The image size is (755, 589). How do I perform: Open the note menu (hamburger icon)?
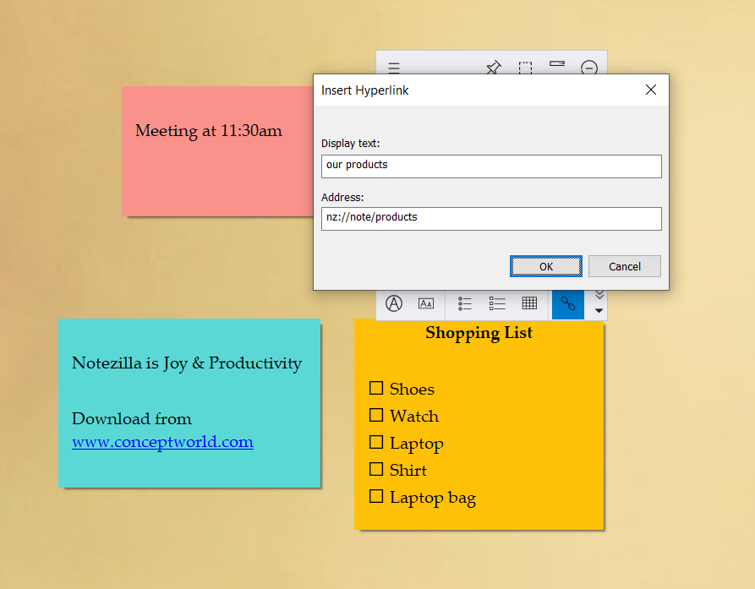(393, 68)
